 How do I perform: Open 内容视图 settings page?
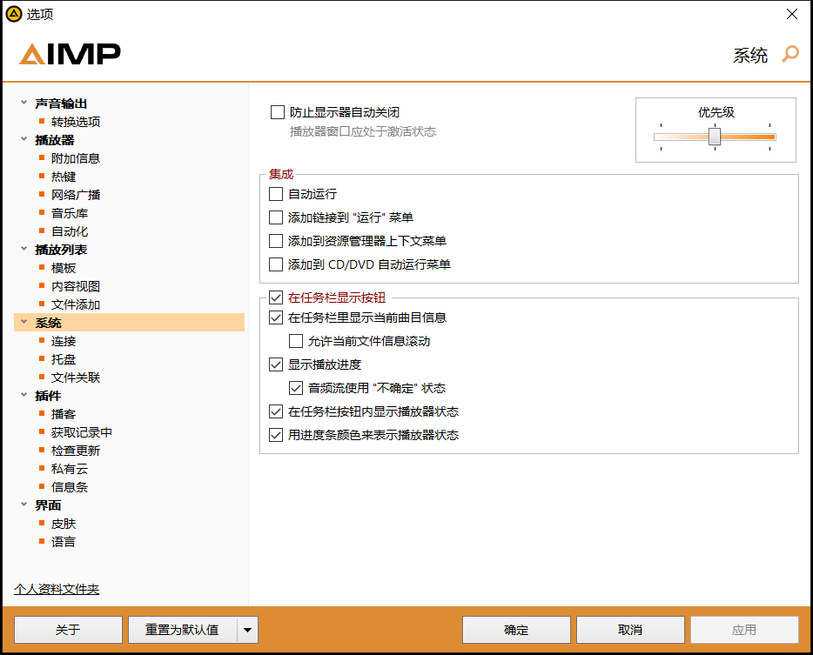click(x=75, y=286)
